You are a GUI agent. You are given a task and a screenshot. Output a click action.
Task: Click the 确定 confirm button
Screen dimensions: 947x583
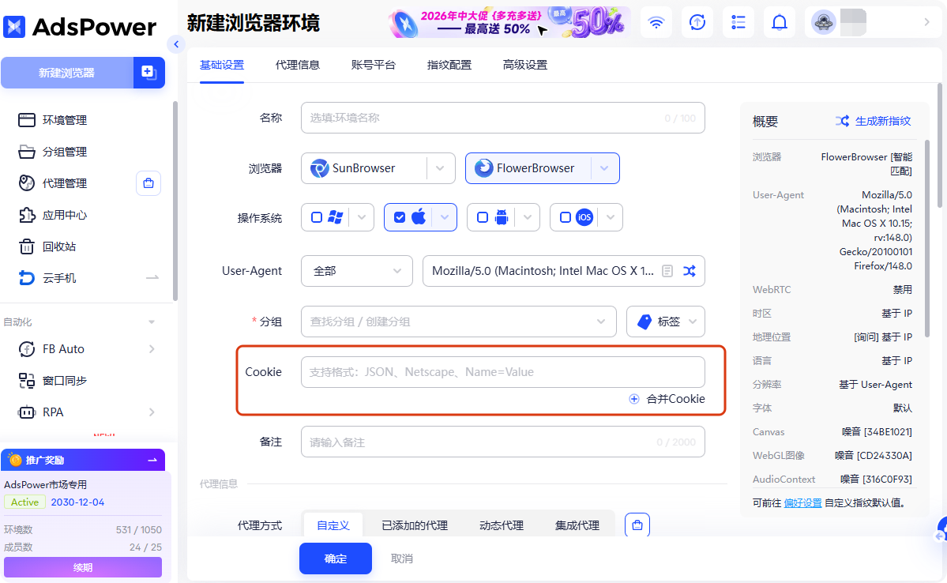click(336, 559)
